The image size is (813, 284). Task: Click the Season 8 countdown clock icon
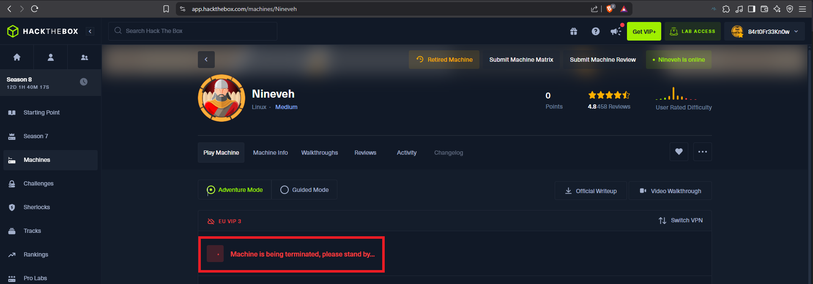tap(84, 82)
